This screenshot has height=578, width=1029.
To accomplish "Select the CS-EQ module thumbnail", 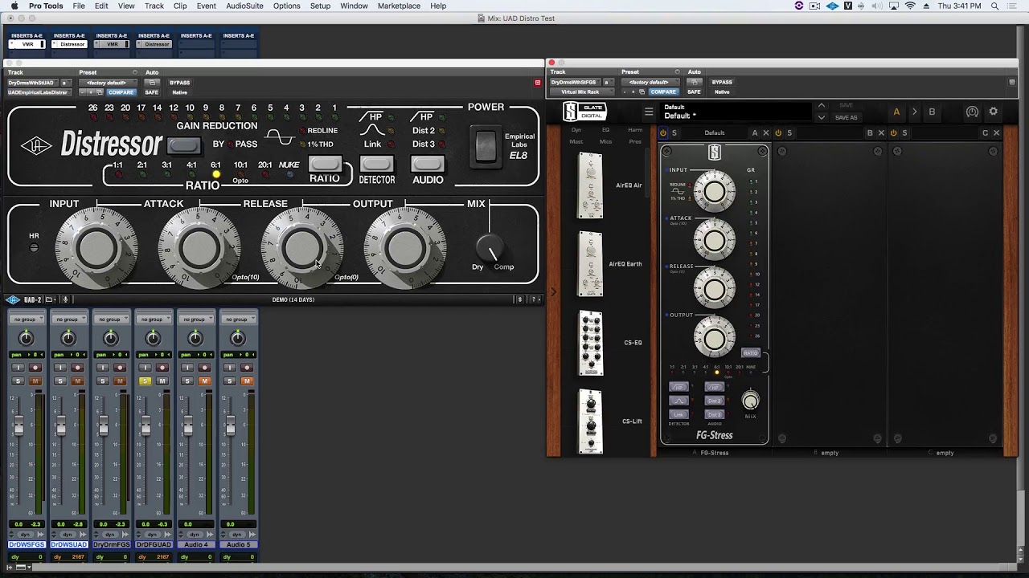I will click(590, 343).
